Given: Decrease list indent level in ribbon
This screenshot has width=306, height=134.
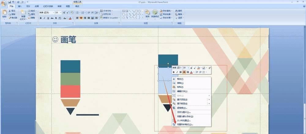Looking at the screenshot, I should point(88,13).
